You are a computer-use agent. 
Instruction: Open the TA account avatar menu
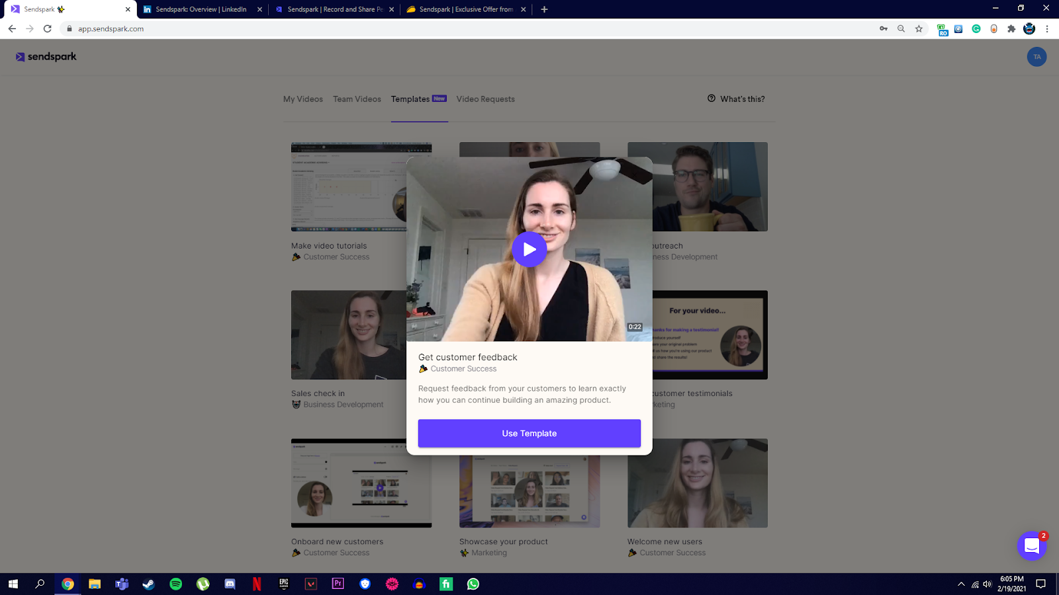coord(1036,57)
